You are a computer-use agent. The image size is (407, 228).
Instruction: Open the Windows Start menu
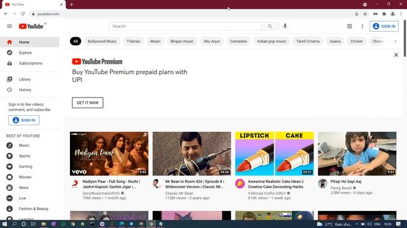click(4, 224)
